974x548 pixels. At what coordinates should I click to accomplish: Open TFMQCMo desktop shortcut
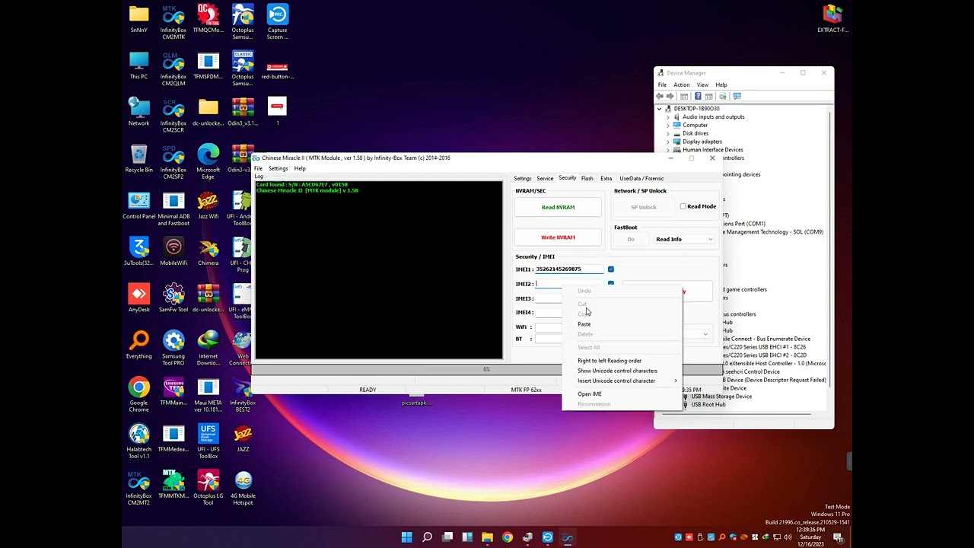click(208, 20)
